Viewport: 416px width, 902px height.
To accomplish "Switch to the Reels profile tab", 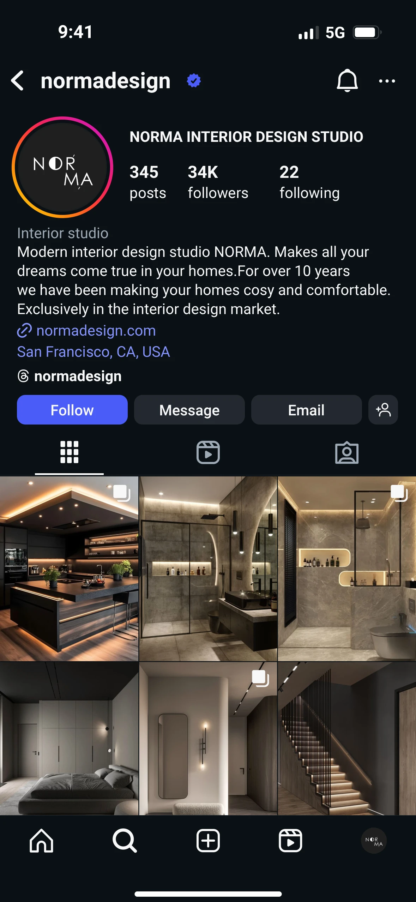I will 208,452.
